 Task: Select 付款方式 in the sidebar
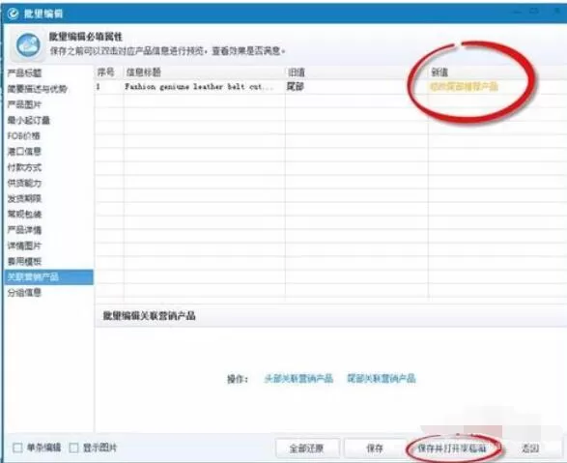(24, 167)
